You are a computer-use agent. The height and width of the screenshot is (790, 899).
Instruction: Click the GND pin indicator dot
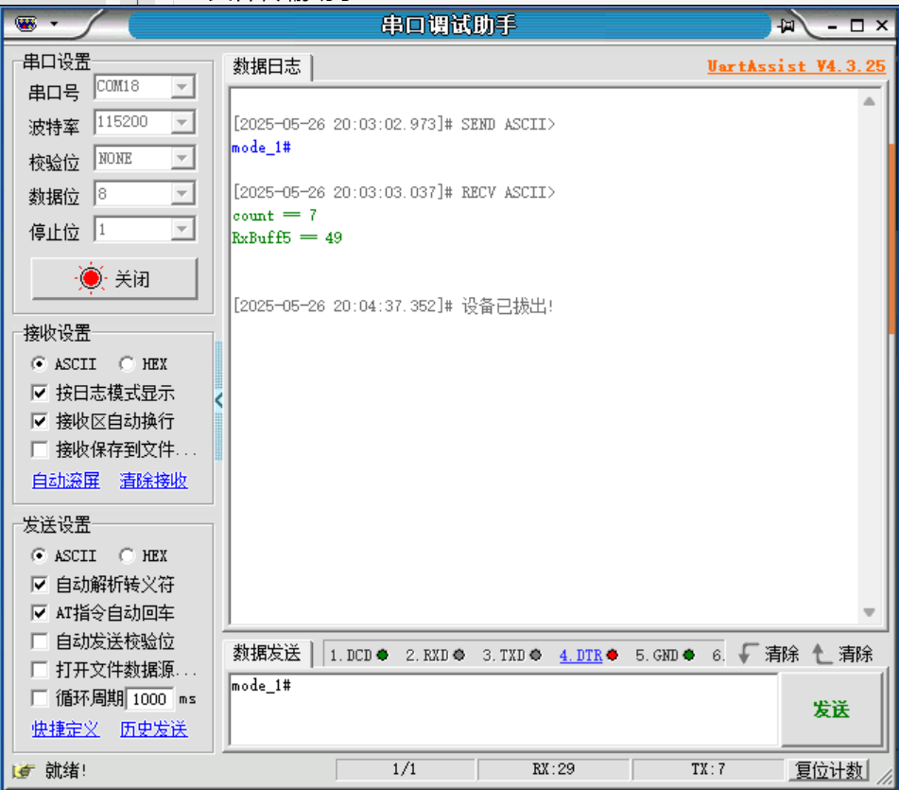688,653
